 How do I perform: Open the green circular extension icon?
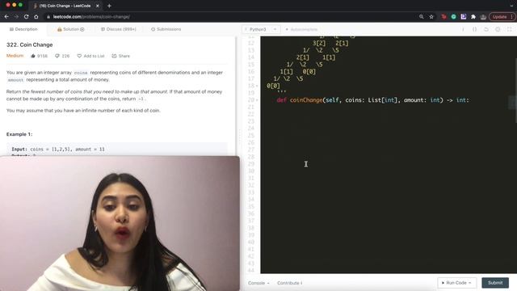[453, 16]
